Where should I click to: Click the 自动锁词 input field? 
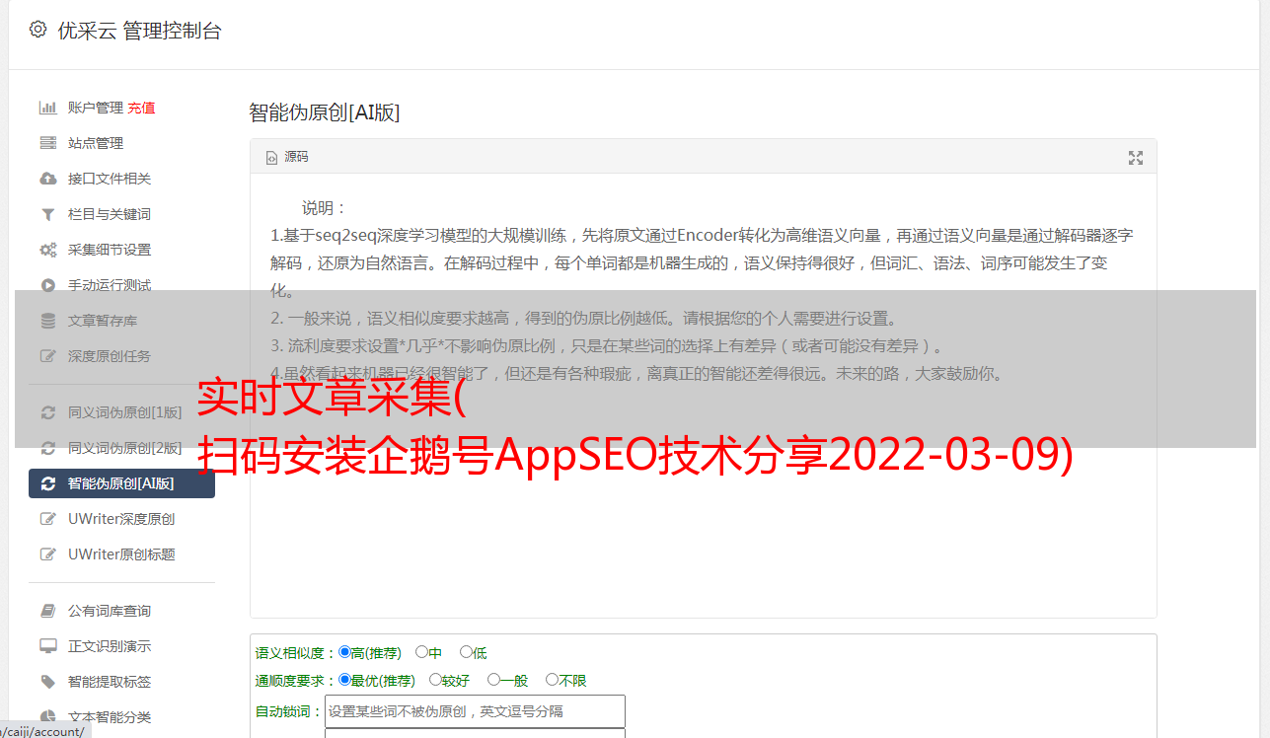pyautogui.click(x=475, y=711)
